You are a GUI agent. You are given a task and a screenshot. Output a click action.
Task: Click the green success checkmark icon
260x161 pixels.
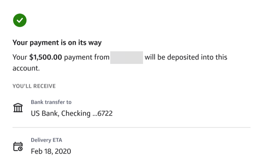(x=20, y=20)
